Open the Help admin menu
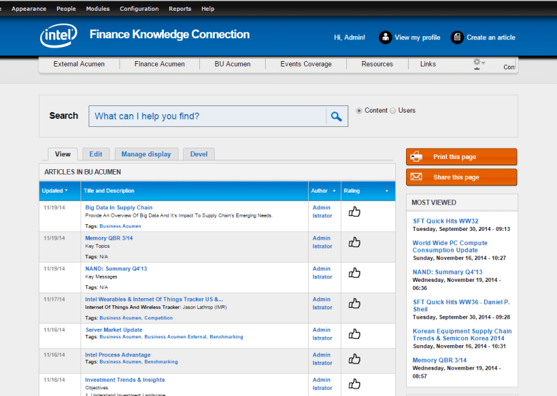This screenshot has width=557, height=396. (208, 9)
